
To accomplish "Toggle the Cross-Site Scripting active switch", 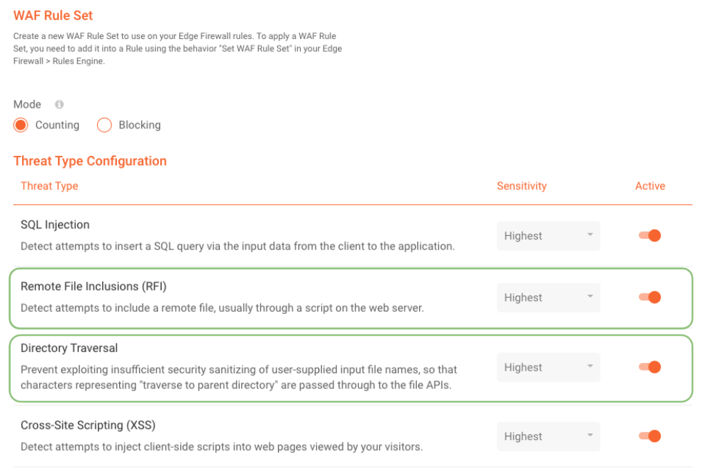I will coord(649,436).
